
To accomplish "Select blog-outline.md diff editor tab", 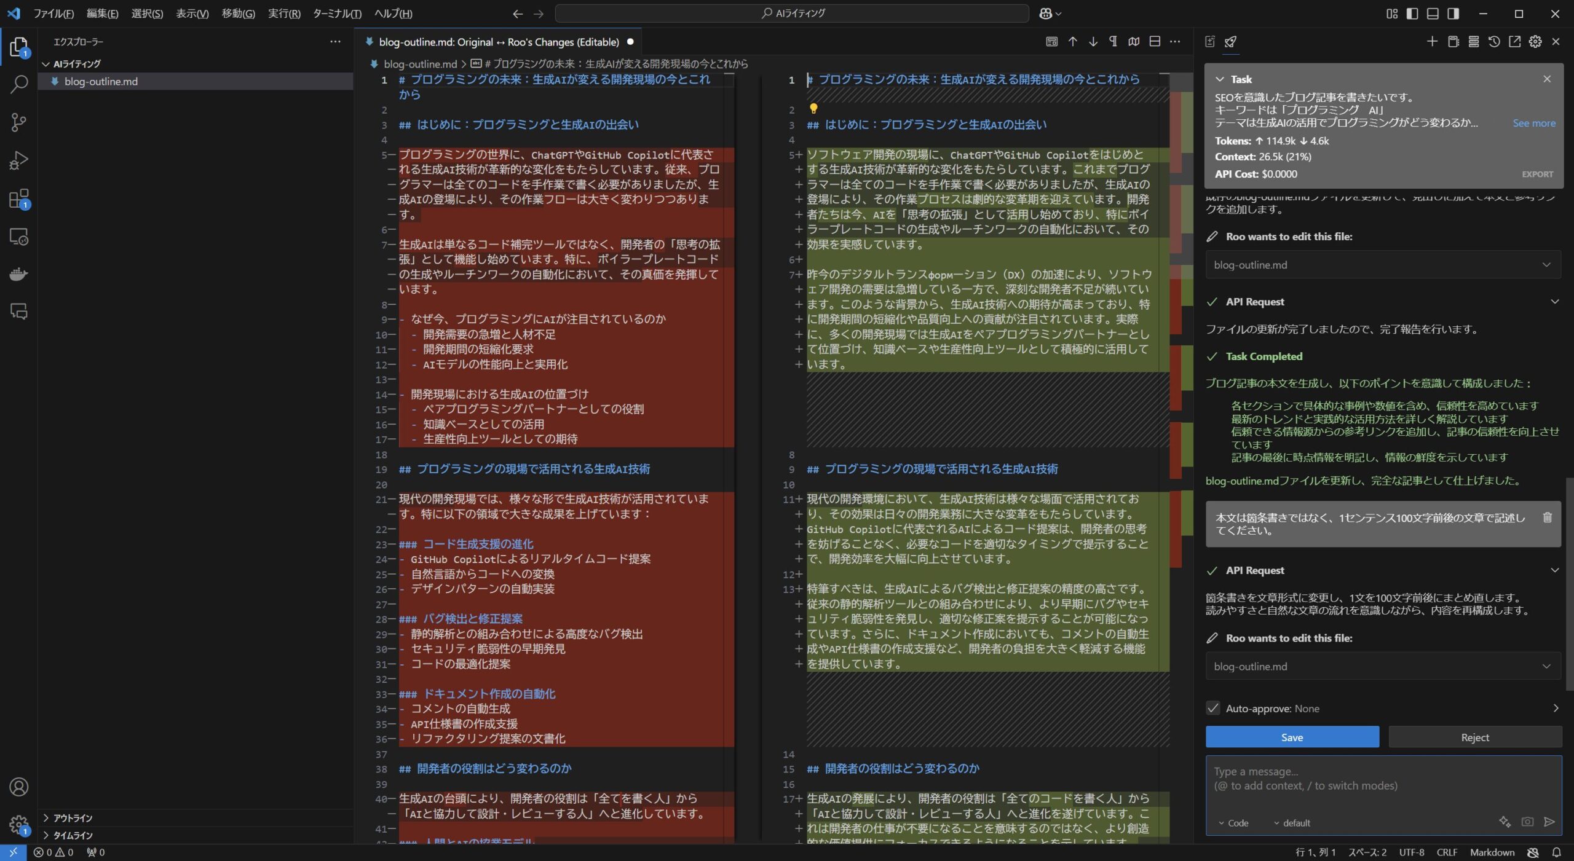I will click(x=499, y=42).
